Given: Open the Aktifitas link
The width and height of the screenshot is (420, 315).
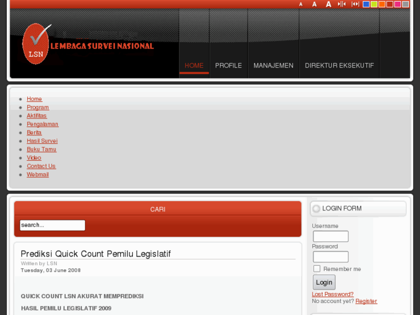Looking at the screenshot, I should pos(37,116).
